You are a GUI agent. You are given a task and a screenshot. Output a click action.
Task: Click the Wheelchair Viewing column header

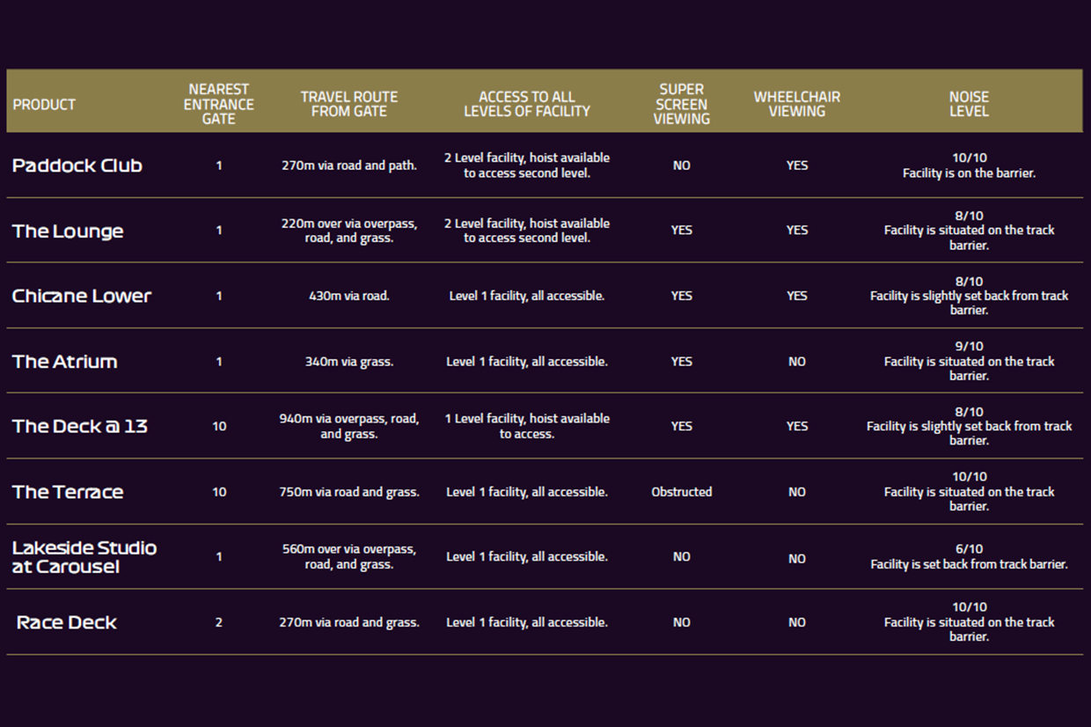point(797,104)
